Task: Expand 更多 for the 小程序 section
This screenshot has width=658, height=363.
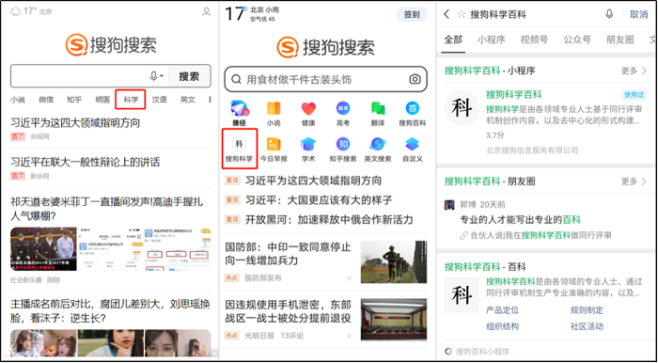Action: [x=634, y=71]
